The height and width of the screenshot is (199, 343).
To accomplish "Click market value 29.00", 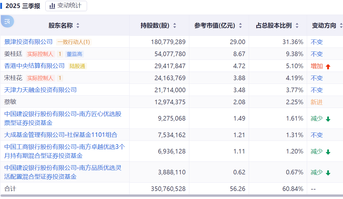I will point(238,42).
